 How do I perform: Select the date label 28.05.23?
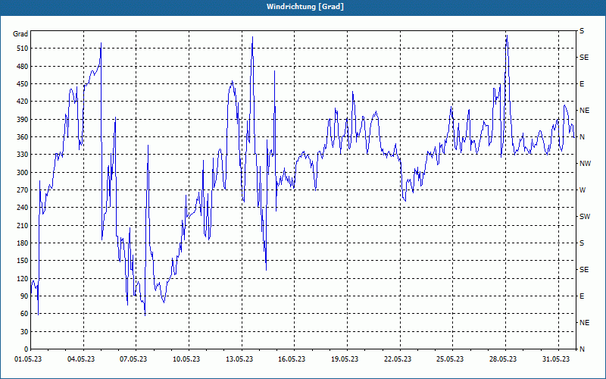point(503,359)
